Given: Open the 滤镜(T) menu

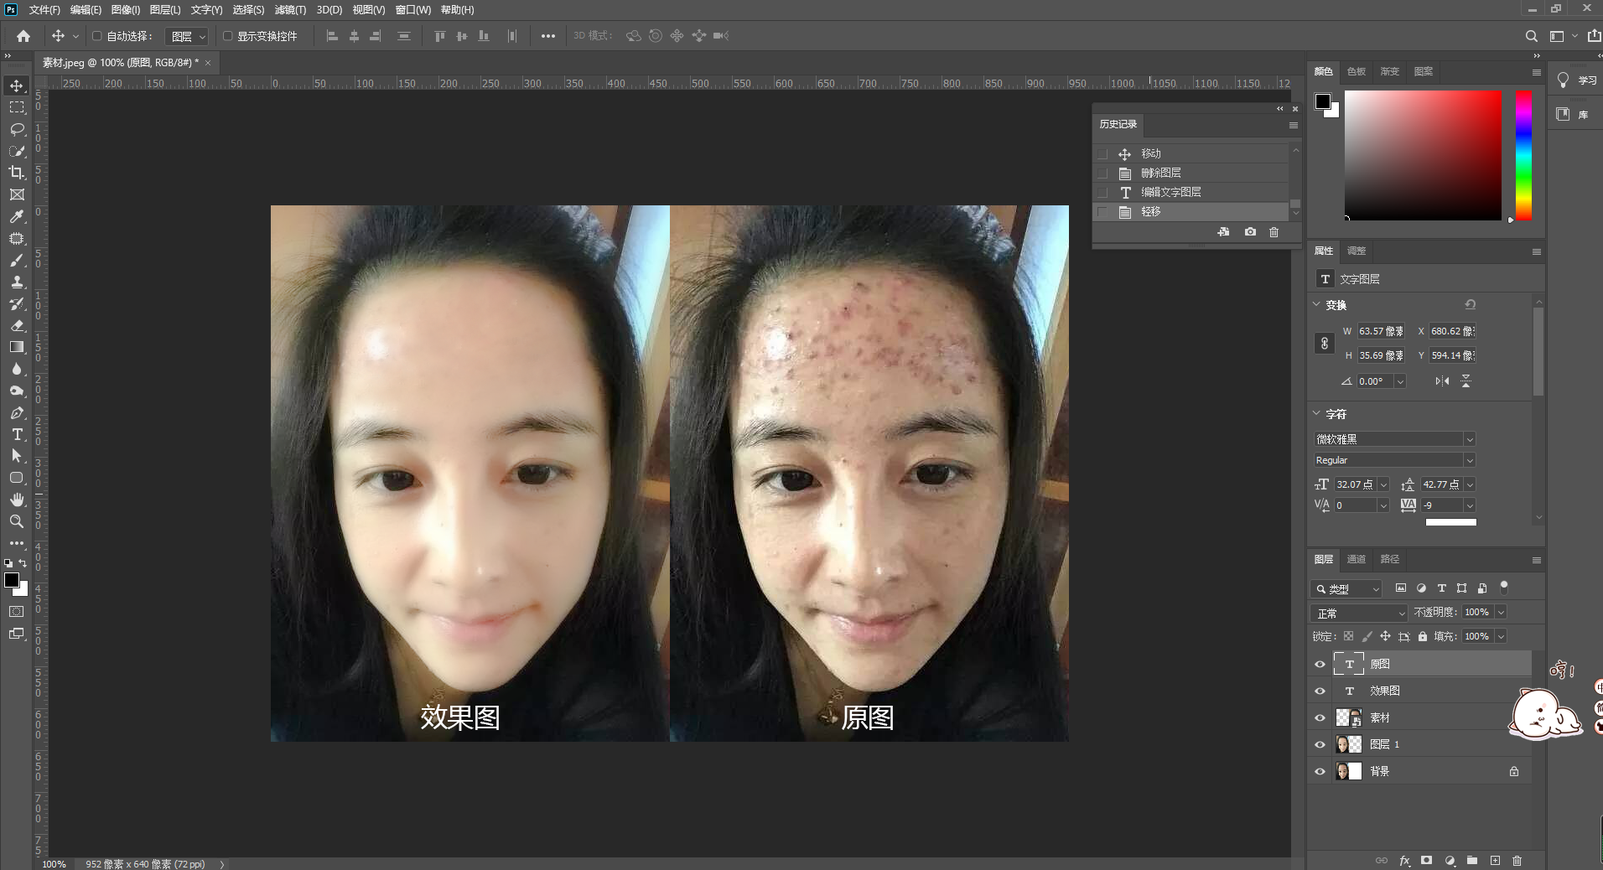Looking at the screenshot, I should click(x=290, y=10).
